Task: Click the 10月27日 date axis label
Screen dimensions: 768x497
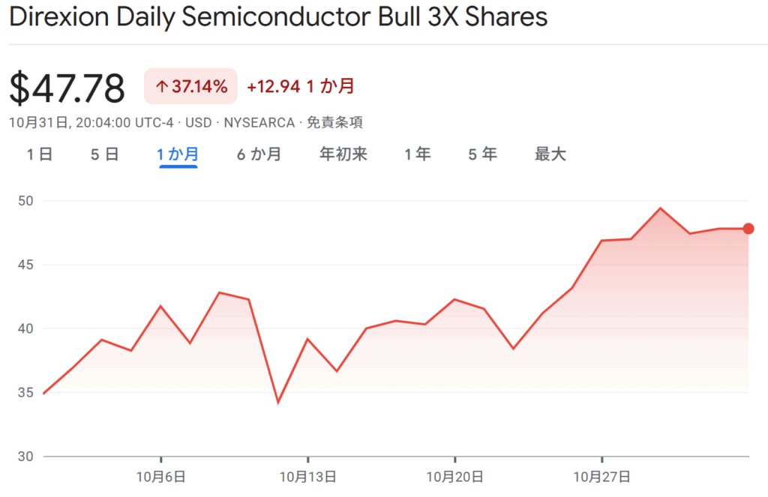Action: (601, 477)
